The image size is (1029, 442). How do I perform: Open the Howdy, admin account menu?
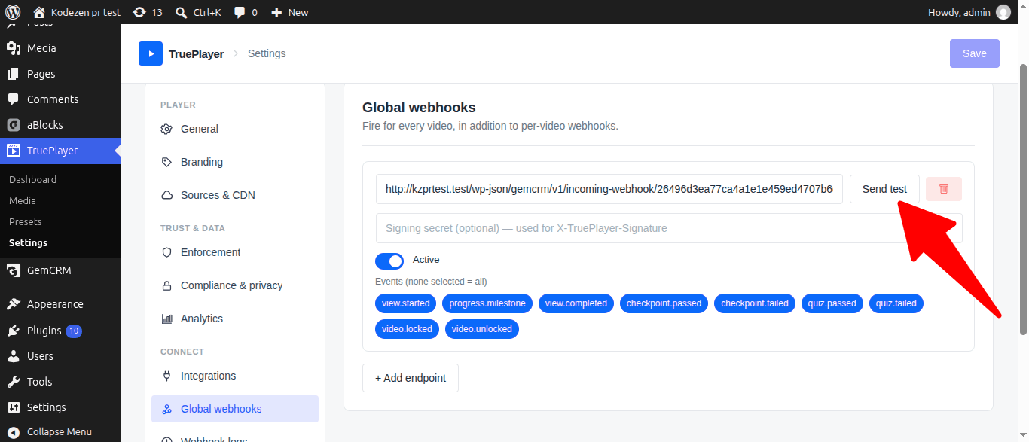[x=969, y=12]
